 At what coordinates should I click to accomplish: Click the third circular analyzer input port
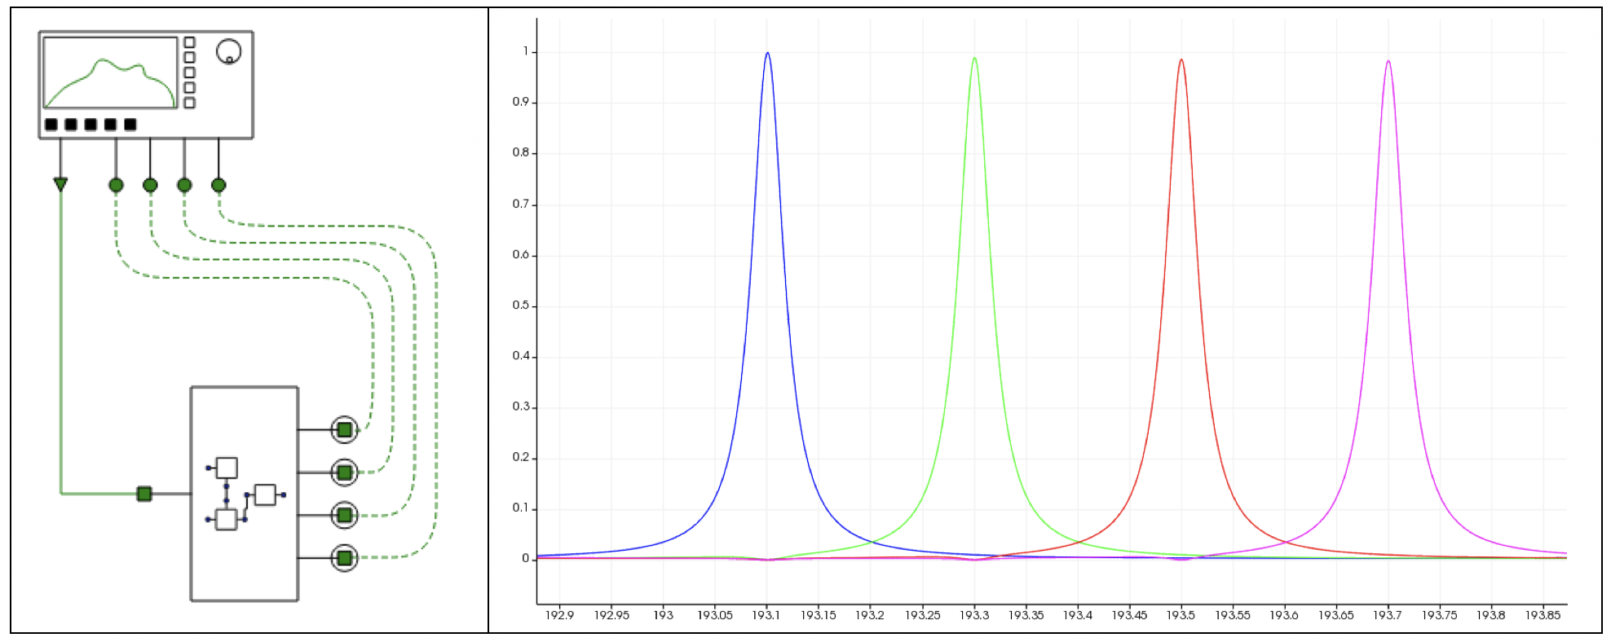[184, 185]
